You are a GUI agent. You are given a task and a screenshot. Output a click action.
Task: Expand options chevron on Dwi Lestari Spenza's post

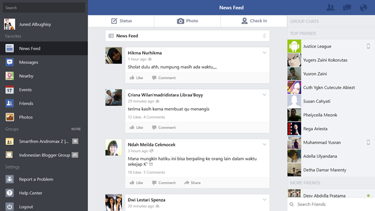pyautogui.click(x=265, y=200)
